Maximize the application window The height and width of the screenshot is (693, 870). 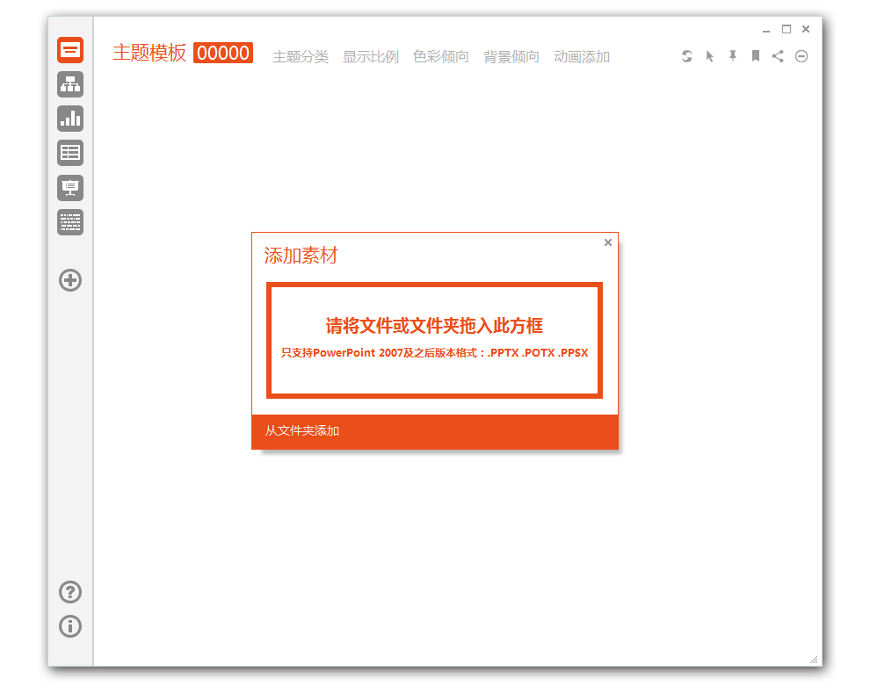tap(787, 29)
